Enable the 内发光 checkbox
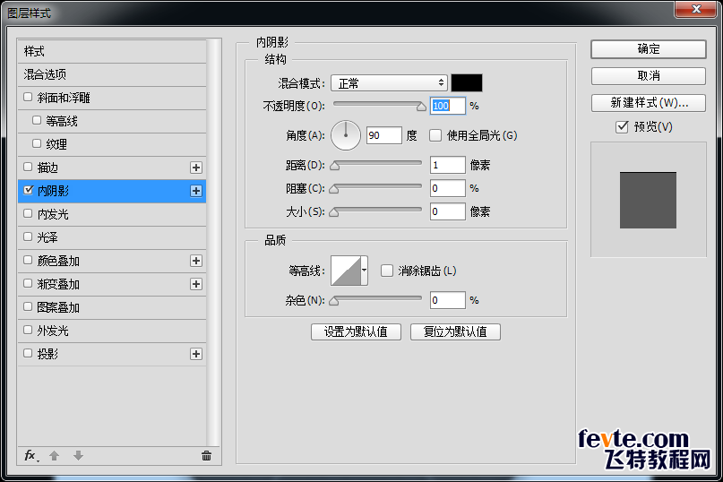The width and height of the screenshot is (723, 482). [x=28, y=213]
